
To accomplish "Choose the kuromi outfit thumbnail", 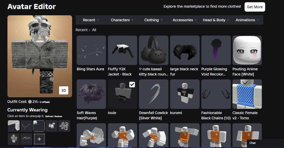I will (x=185, y=94).
